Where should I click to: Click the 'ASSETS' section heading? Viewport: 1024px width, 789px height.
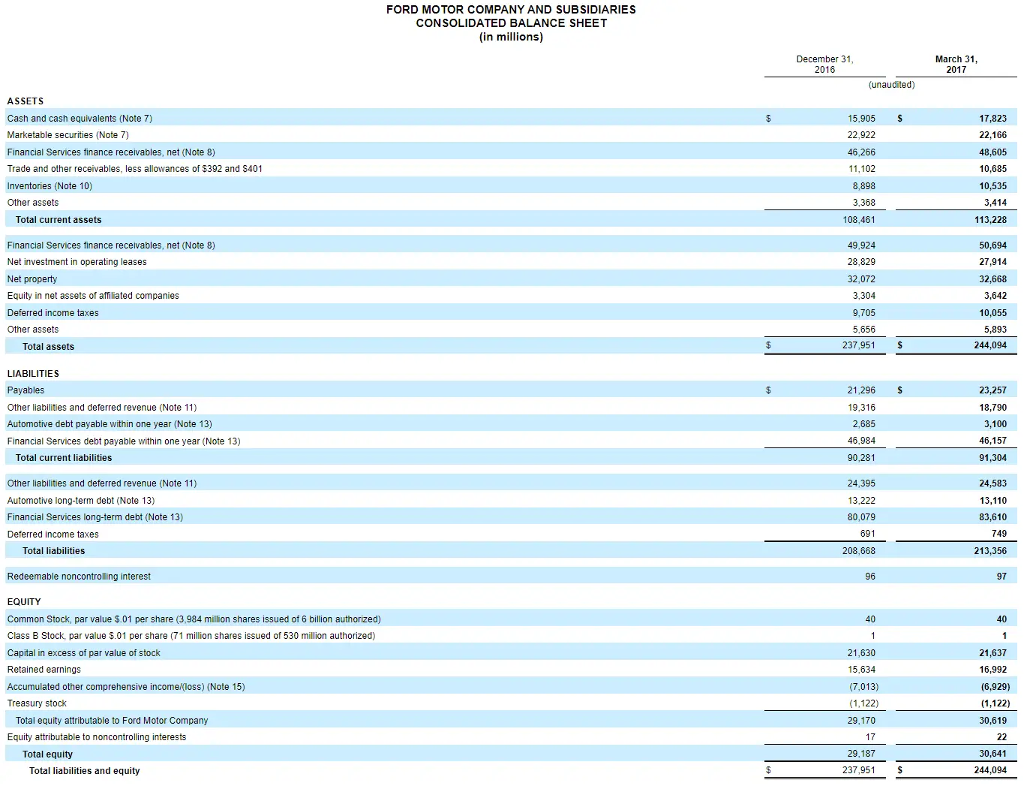(x=26, y=101)
